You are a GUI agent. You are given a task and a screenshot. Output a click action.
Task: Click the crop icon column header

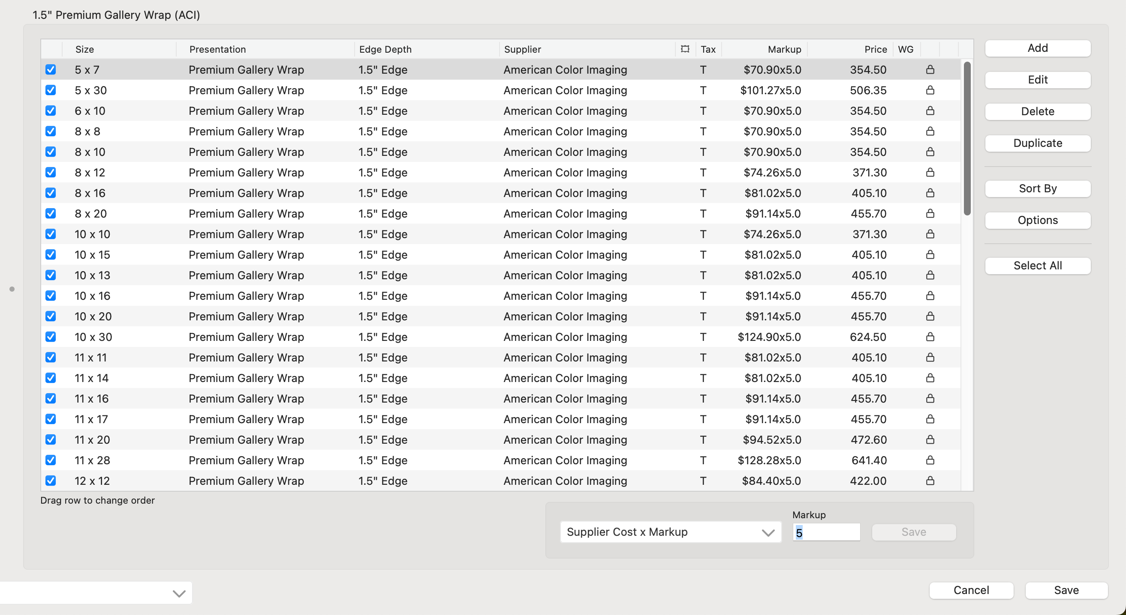pos(684,49)
